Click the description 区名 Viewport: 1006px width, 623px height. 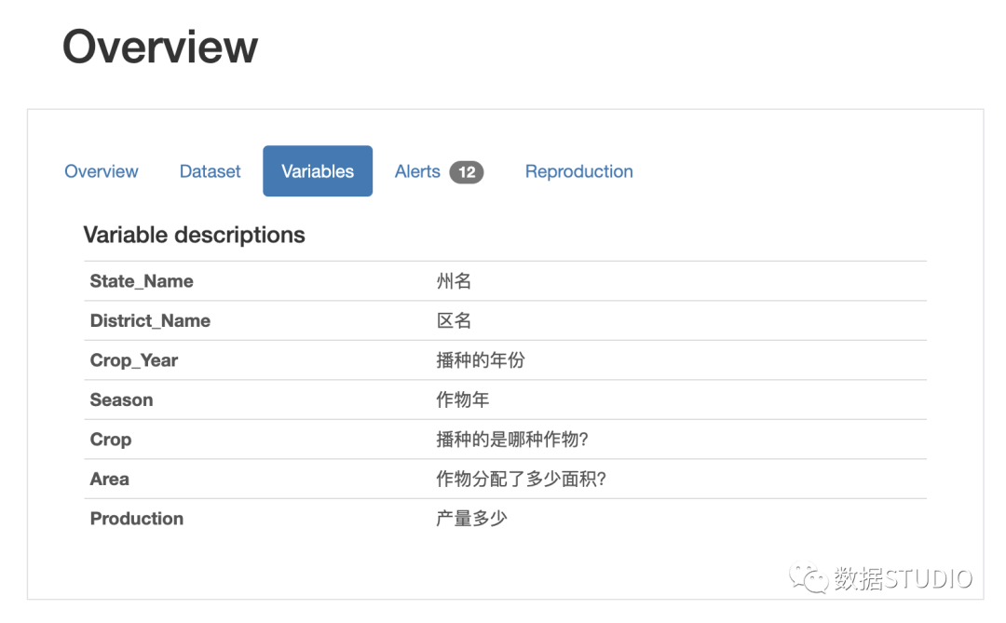pyautogui.click(x=454, y=320)
